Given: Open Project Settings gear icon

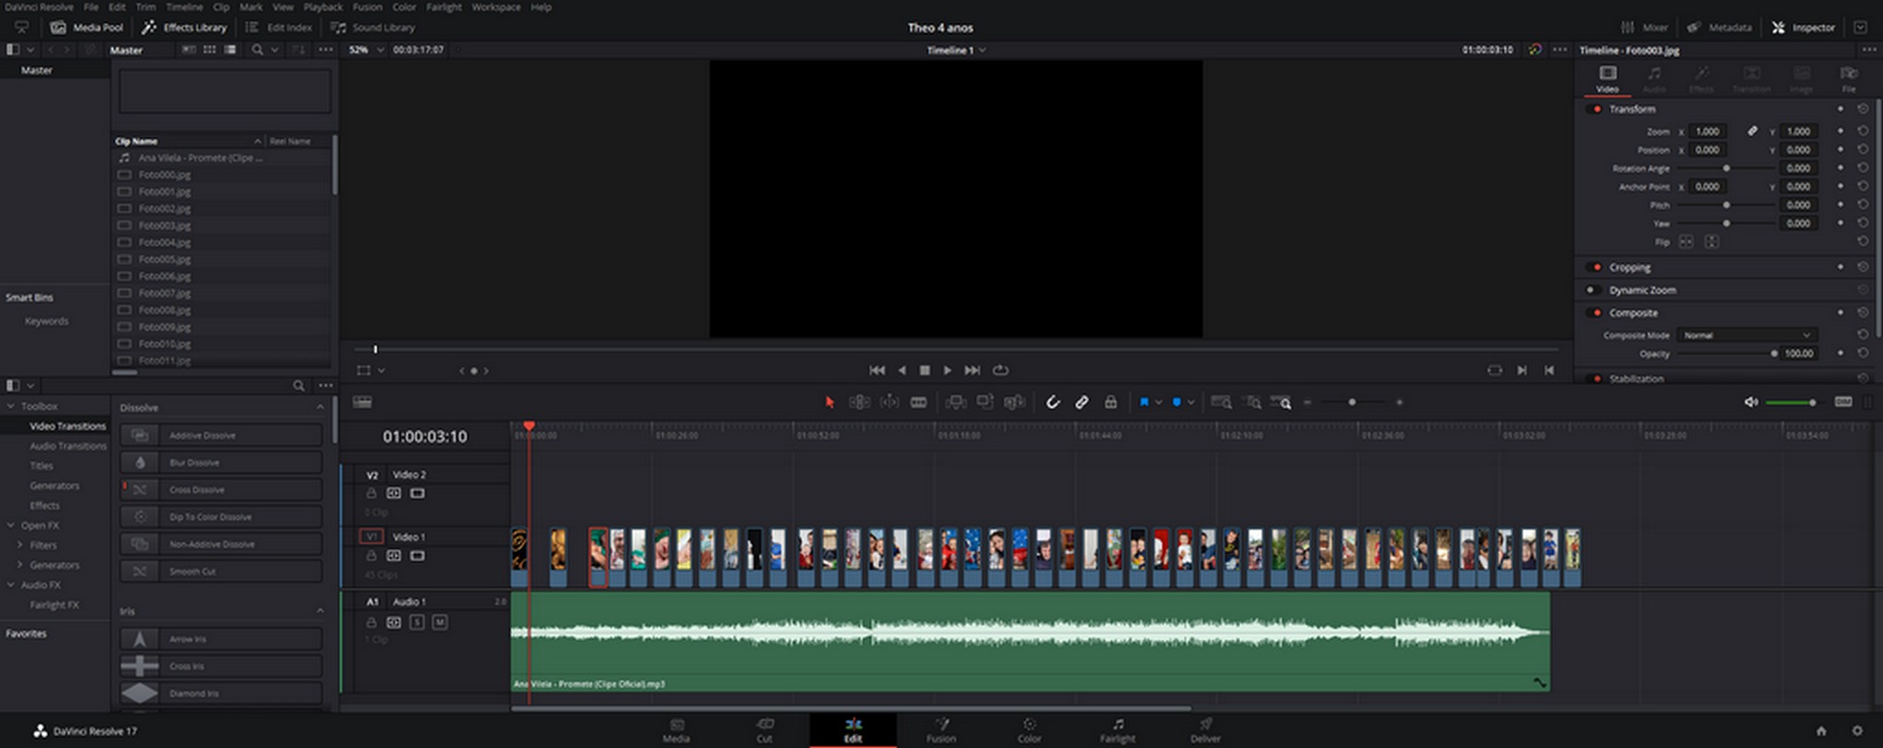Looking at the screenshot, I should 1857,731.
